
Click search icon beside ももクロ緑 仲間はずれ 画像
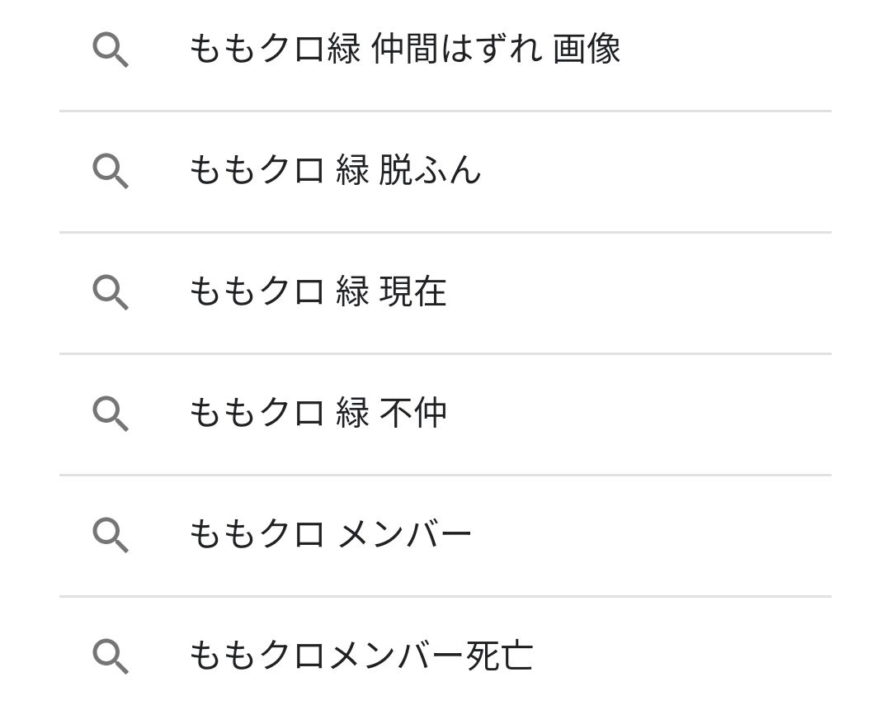pyautogui.click(x=110, y=50)
